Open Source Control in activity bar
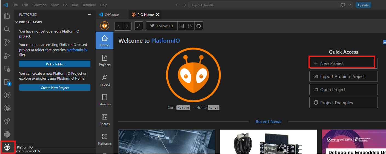This screenshot has width=386, height=154. tap(7, 42)
